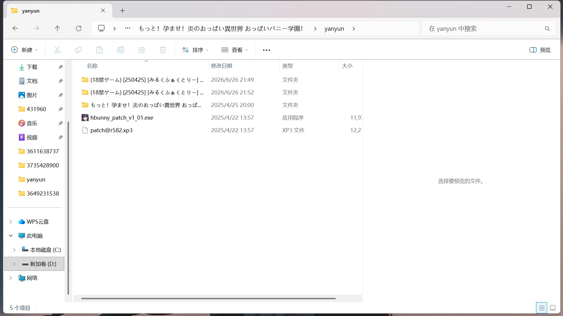
Task: Expand 新加卷 (D:) tree node
Action: 14,264
